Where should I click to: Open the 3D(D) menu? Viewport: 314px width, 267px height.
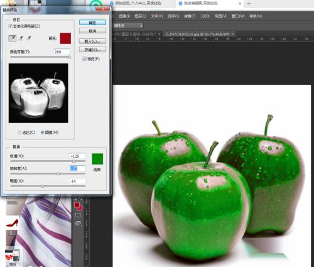tap(205, 16)
